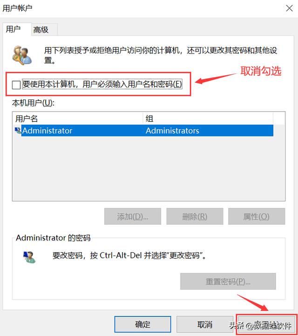This screenshot has height=336, width=298.
Task: Toggle the 要使用本计算机 password requirement checkbox
Action: pyautogui.click(x=16, y=85)
